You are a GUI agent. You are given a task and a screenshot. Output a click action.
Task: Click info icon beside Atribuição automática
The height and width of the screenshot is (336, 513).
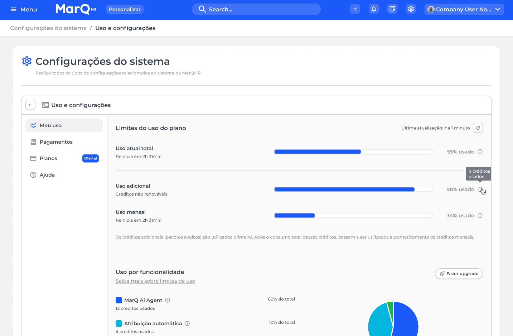point(187,323)
